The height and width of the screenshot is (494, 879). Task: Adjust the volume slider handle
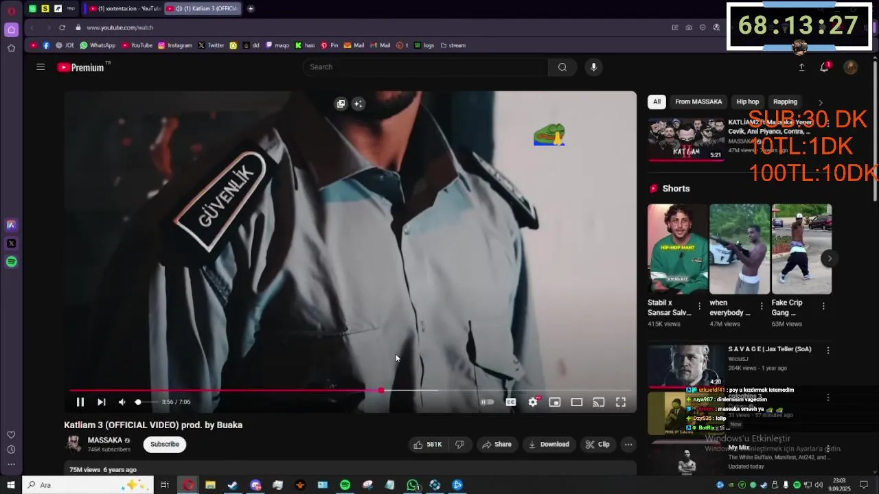(x=138, y=402)
